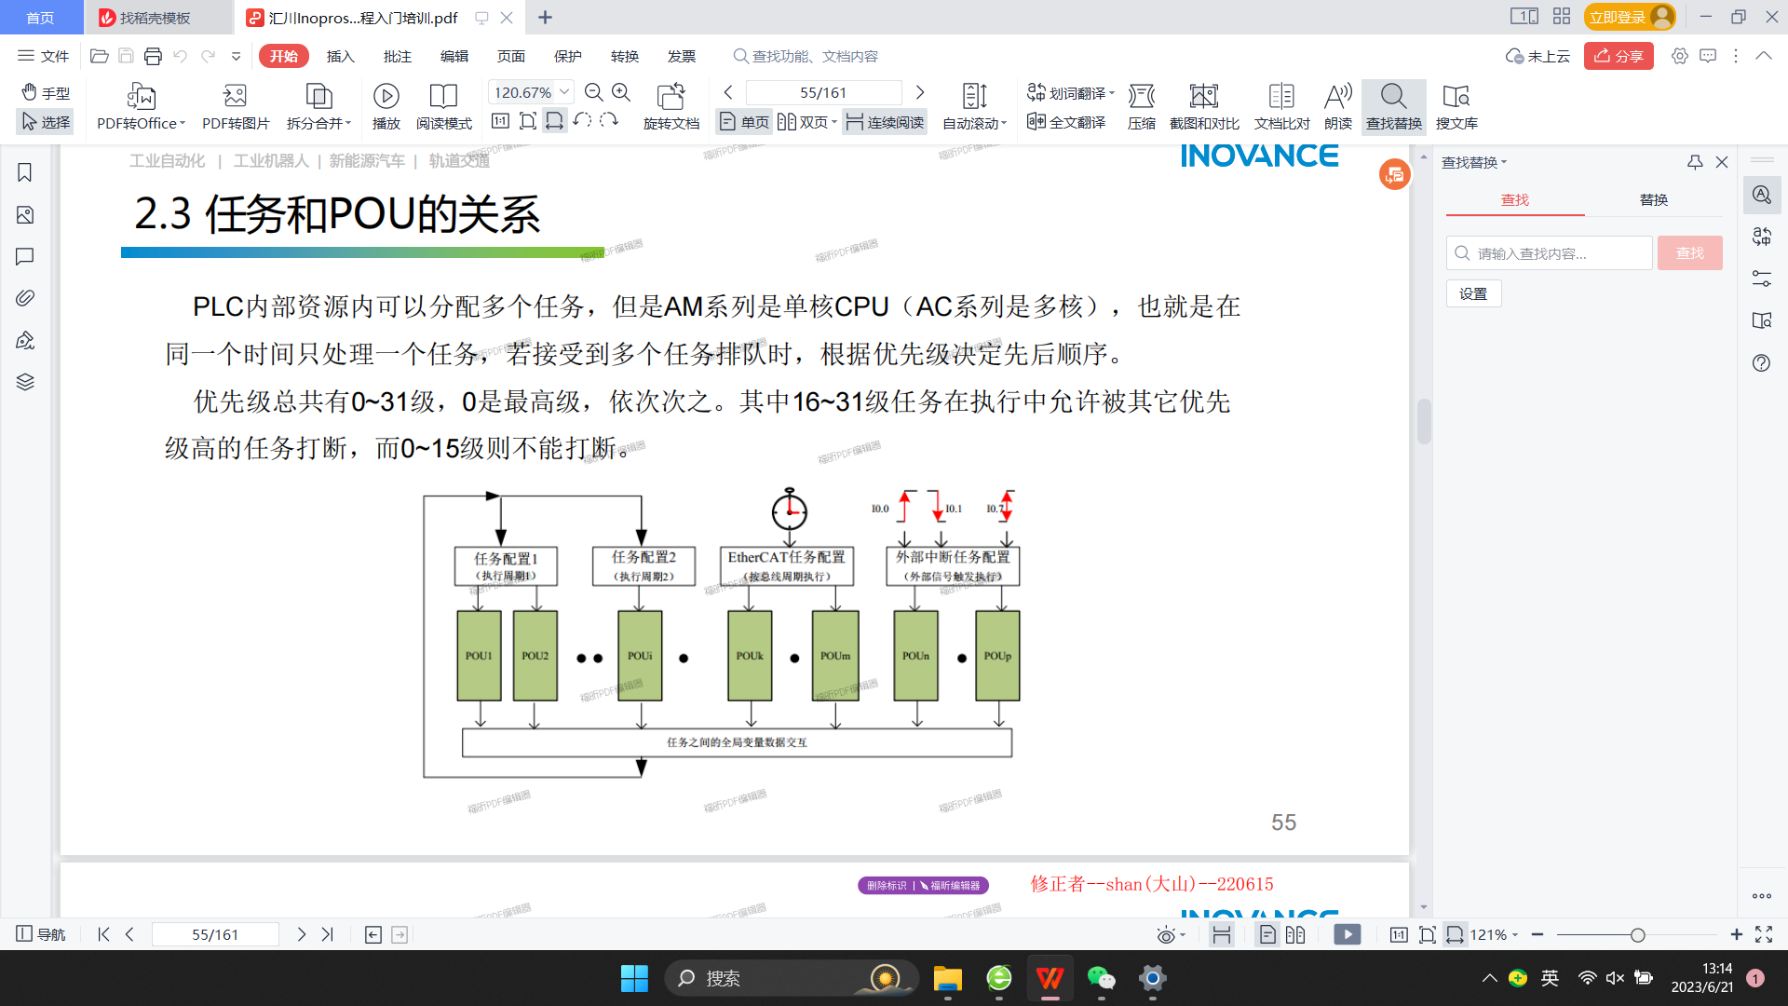1788x1006 pixels.
Task: Click the vertical document scrollbar
Action: (x=1423, y=421)
